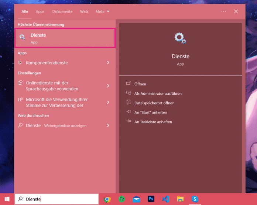Click the Windows Start button
The image size is (257, 205).
(x=7, y=199)
